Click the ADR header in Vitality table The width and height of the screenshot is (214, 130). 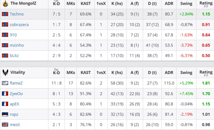pos(169,72)
